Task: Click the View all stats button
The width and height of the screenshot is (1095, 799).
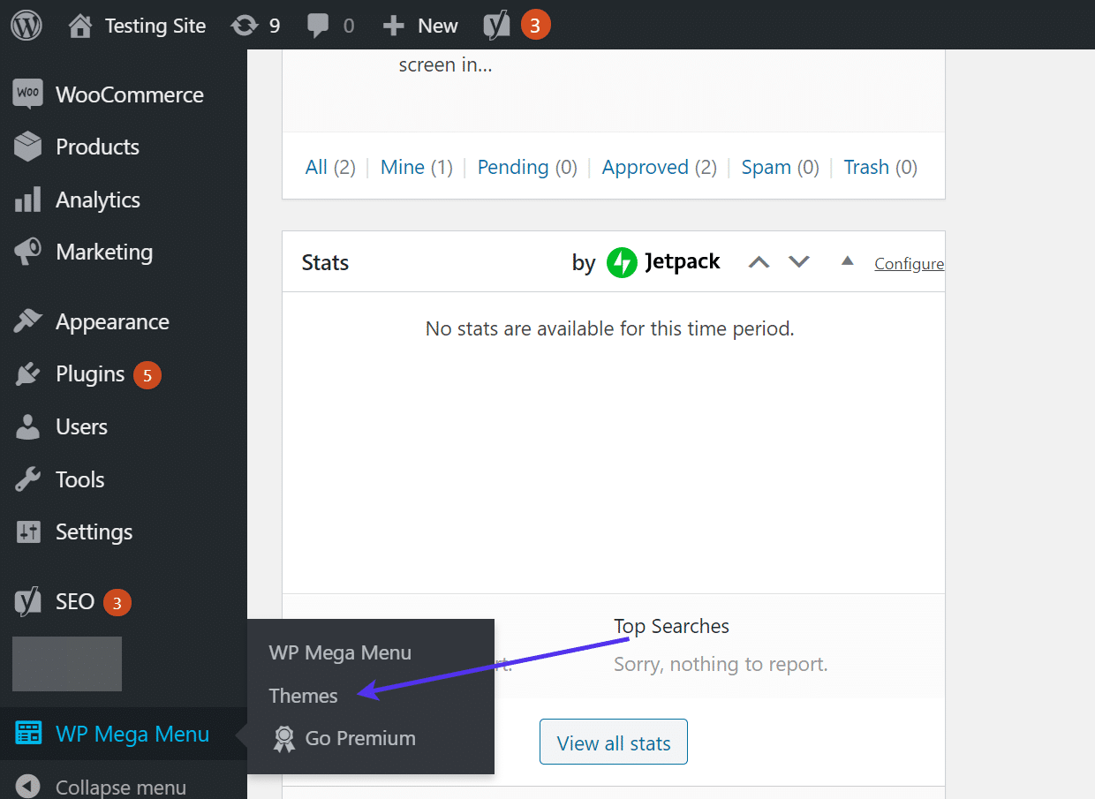Action: (613, 743)
